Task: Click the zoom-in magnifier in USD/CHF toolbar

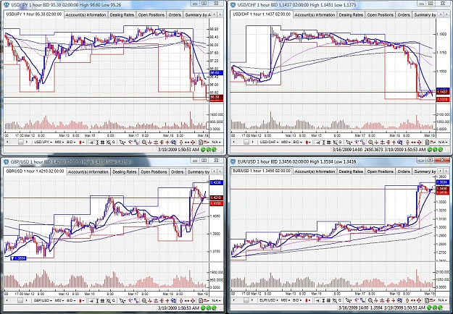Action: point(370,142)
